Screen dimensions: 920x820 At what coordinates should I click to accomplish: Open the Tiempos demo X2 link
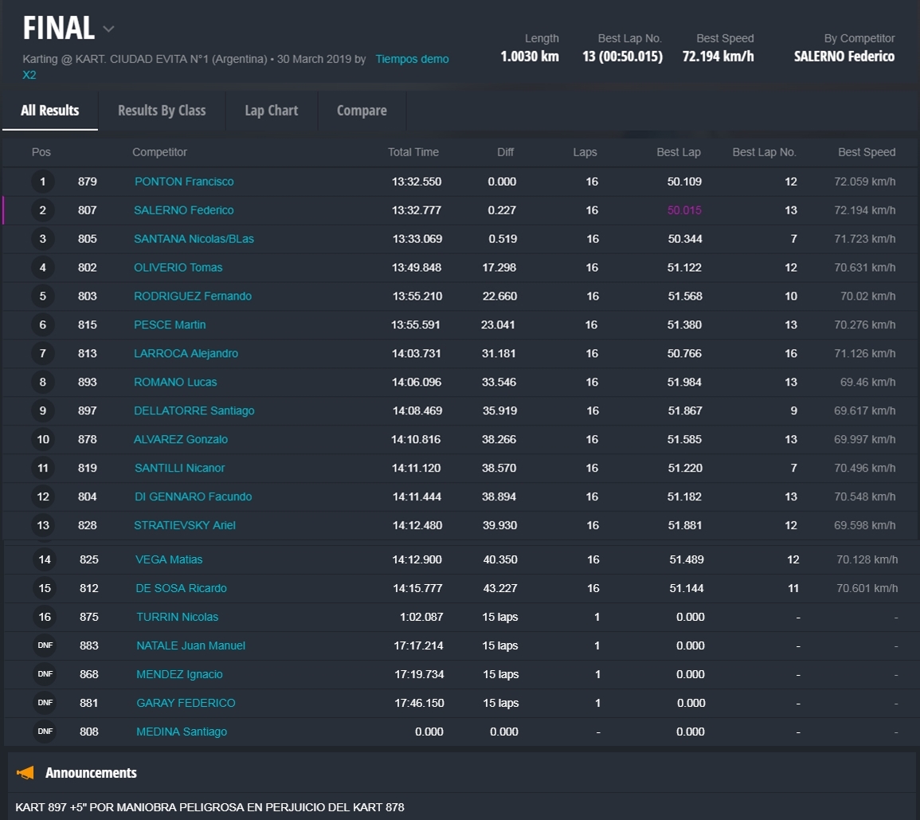pos(412,59)
